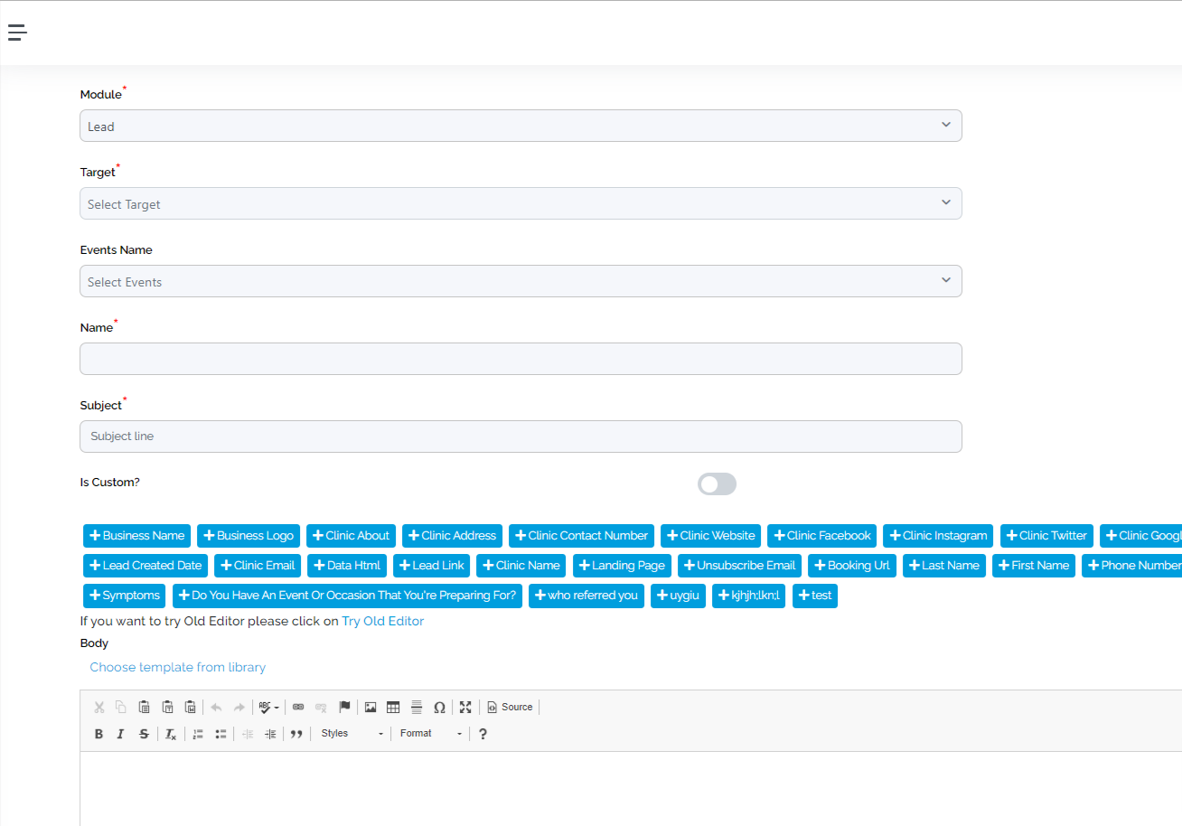Click the Image insert icon

tap(371, 707)
